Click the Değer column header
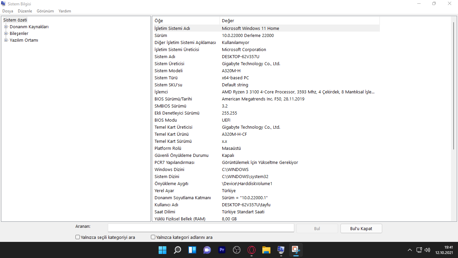Screen dimensions: 458x258 pos(300,21)
